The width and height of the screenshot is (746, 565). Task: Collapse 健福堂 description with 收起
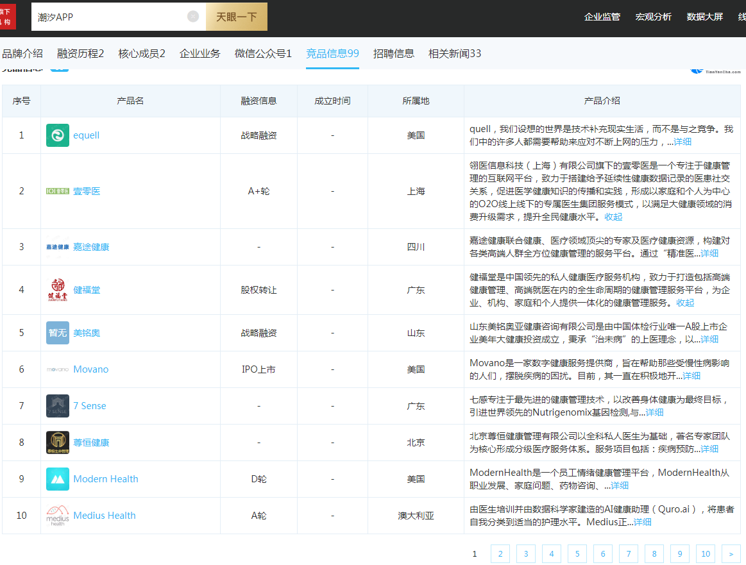[685, 303]
